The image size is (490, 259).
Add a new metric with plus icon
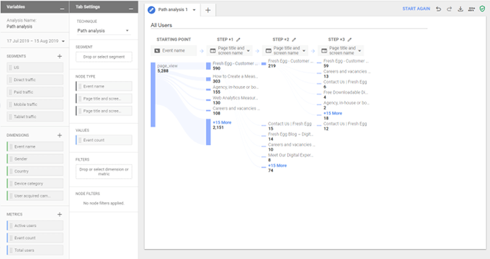[59, 214]
